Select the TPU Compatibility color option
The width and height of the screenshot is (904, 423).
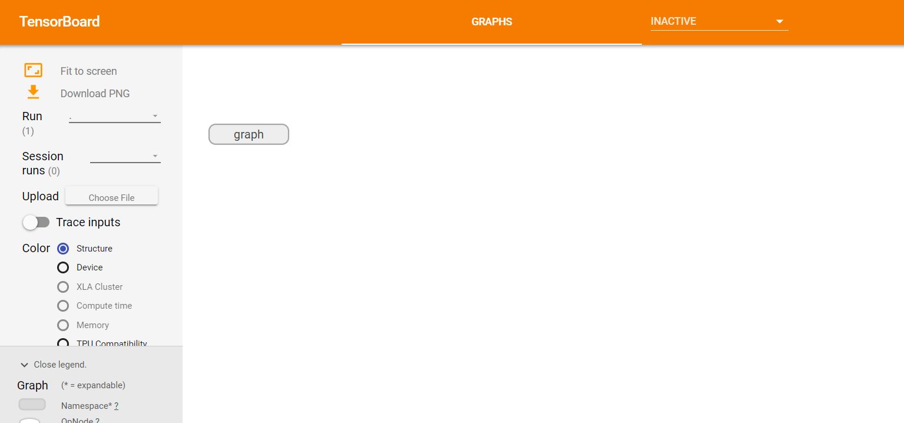(63, 343)
